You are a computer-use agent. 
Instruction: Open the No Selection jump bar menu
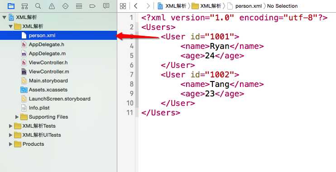pos(282,6)
